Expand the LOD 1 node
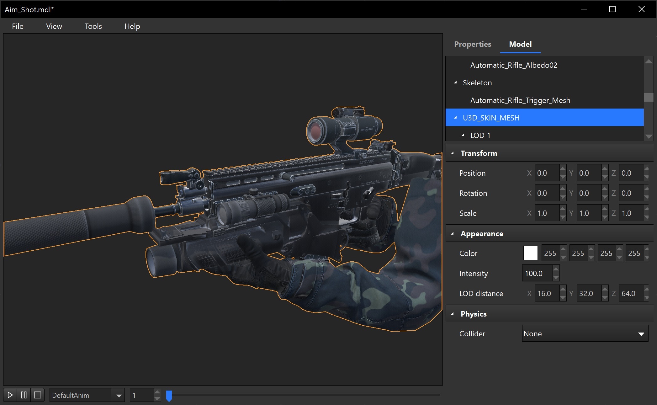Viewport: 657px width, 405px height. coord(462,135)
